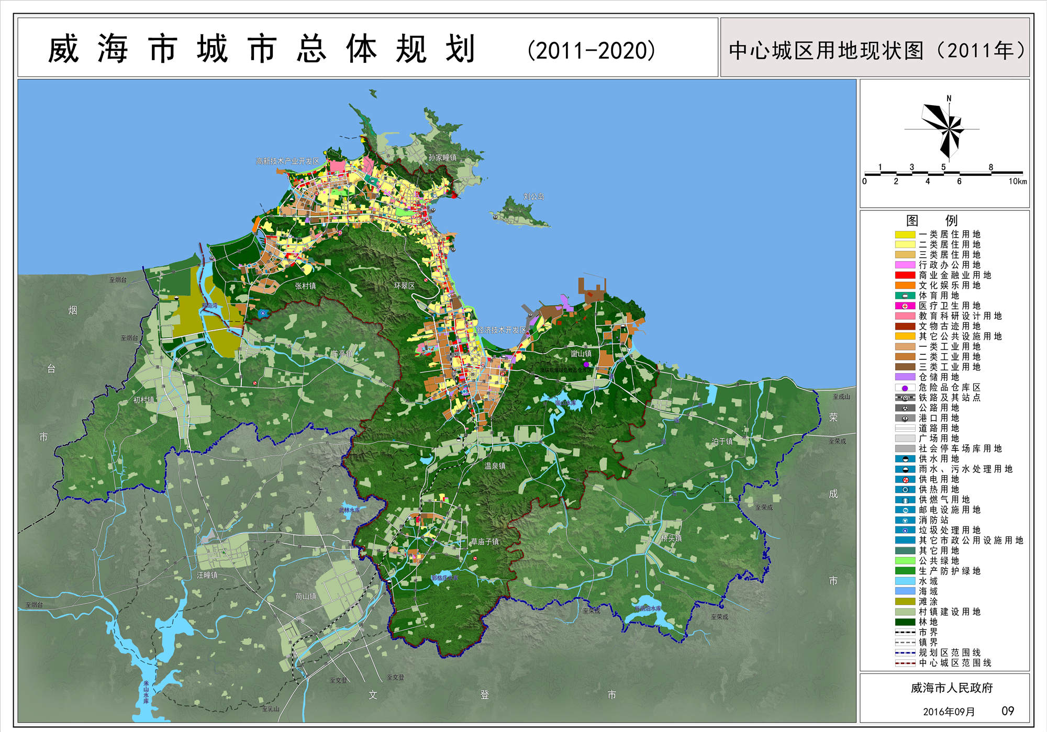Click the 经济技术开发区 map label
Image resolution: width=1047 pixels, height=732 pixels.
(501, 330)
